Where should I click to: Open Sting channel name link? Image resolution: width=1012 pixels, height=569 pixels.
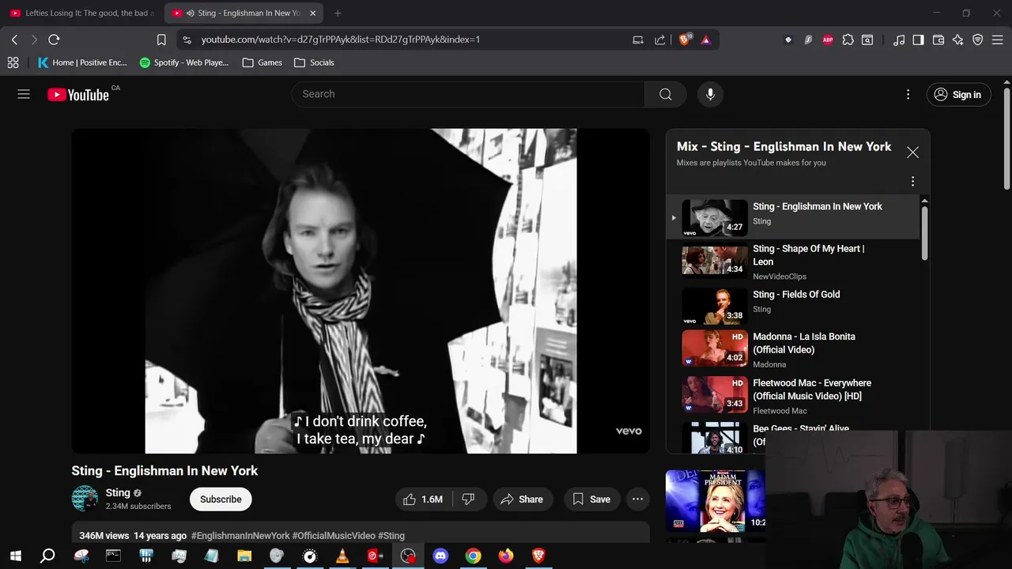click(118, 492)
